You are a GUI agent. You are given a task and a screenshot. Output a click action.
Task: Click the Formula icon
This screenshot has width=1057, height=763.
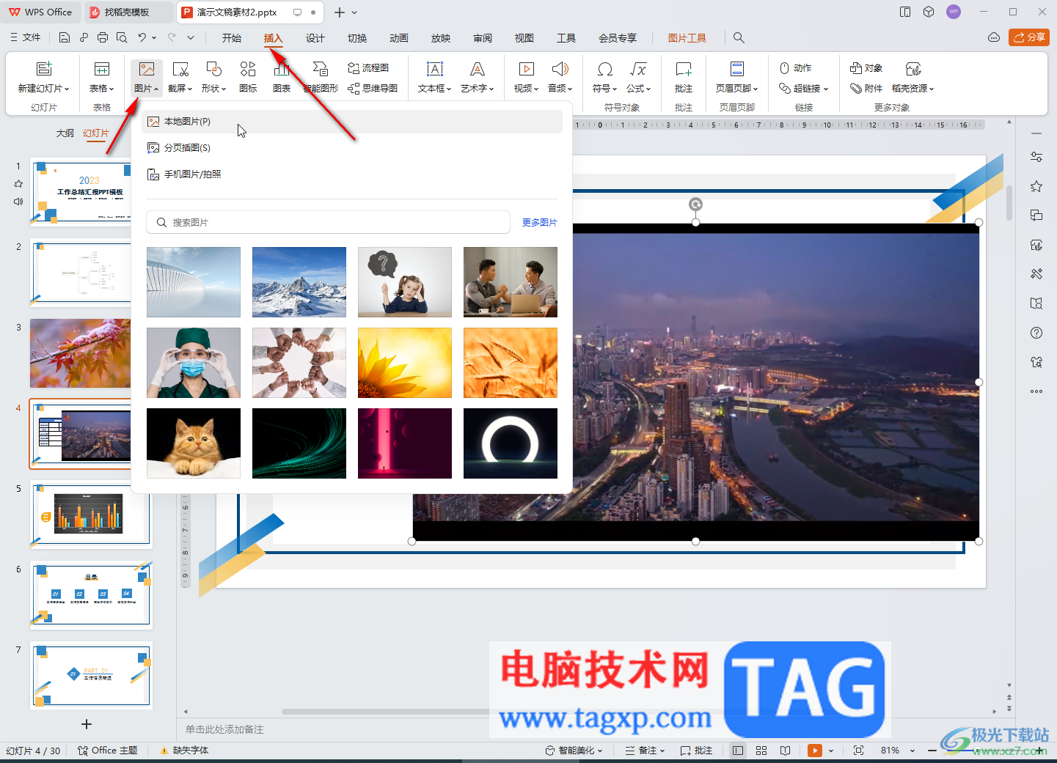click(x=639, y=69)
